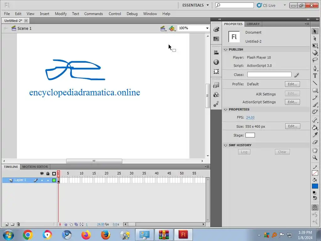The image size is (321, 241).
Task: Open the Commands menu
Action: pos(93,14)
